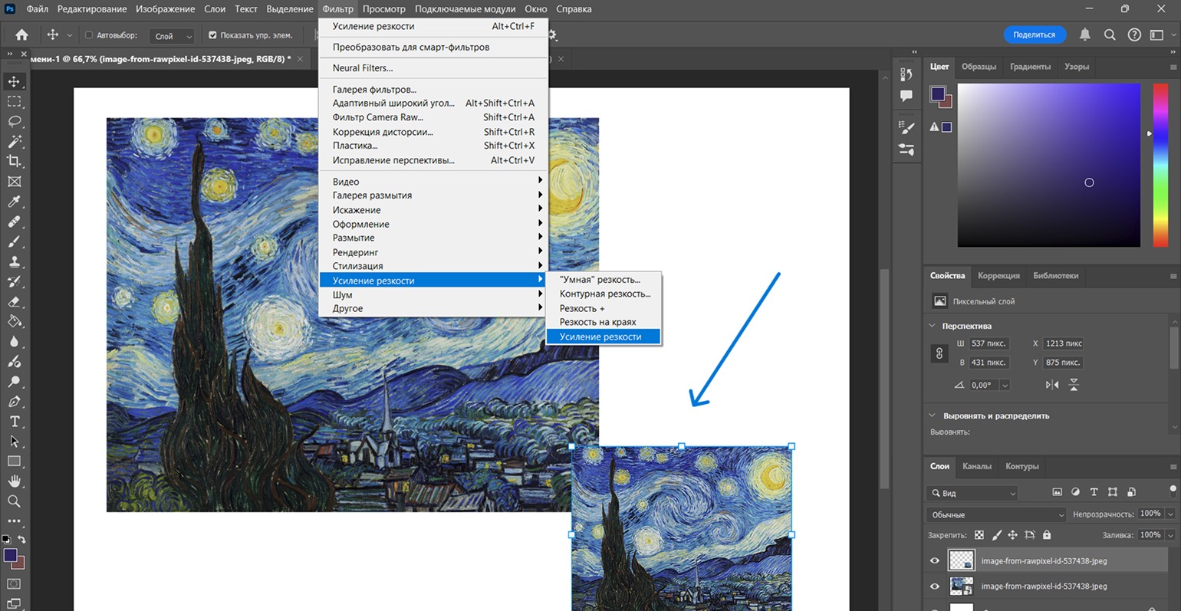Image resolution: width=1181 pixels, height=611 pixels.
Task: Select the Paint Bucket tool
Action: (x=14, y=321)
